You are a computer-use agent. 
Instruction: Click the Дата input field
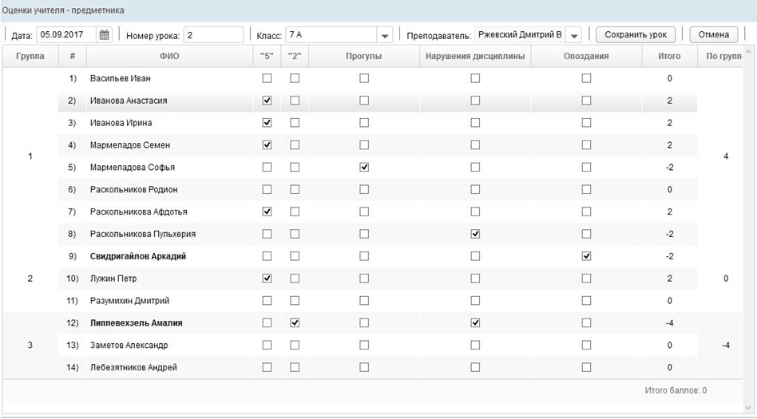click(x=67, y=35)
